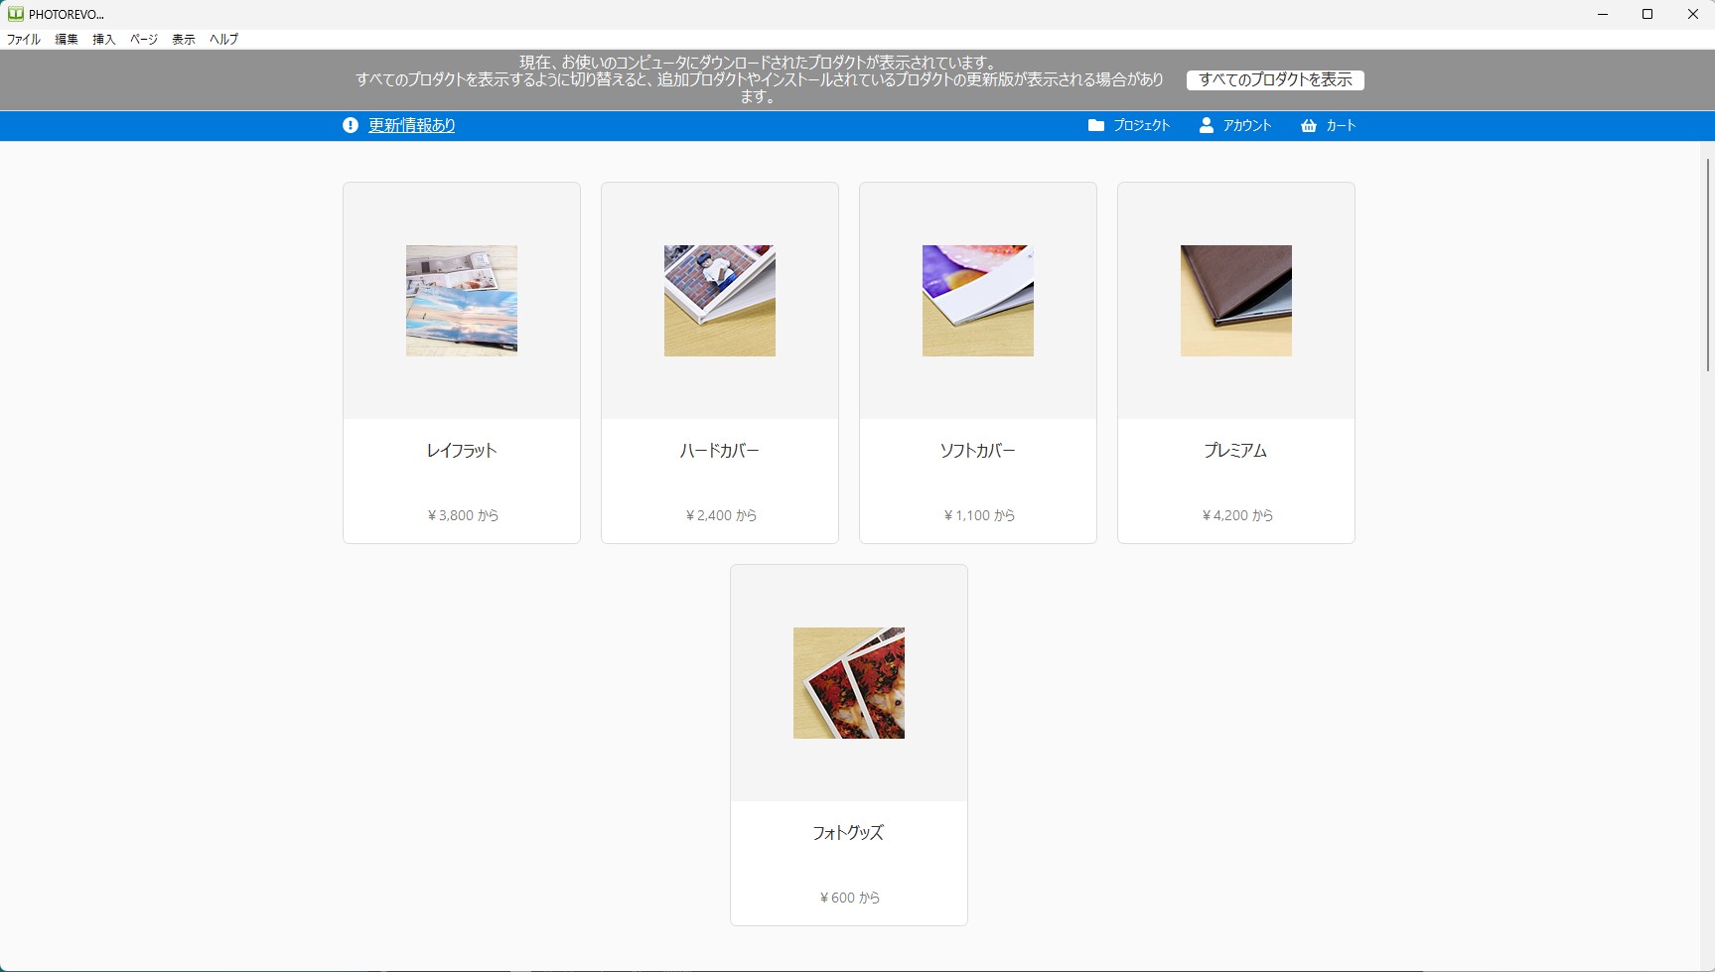Click the PHOTOREVO app icon in title bar
The height and width of the screenshot is (972, 1715).
[15, 14]
